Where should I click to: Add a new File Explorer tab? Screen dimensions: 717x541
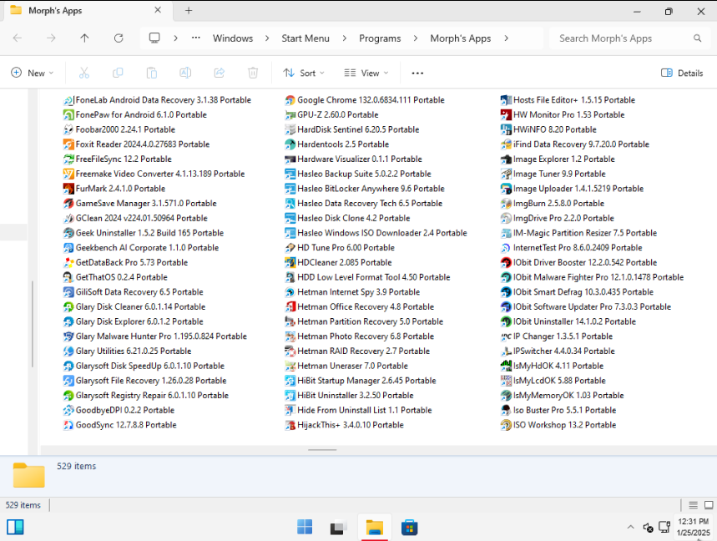point(189,11)
